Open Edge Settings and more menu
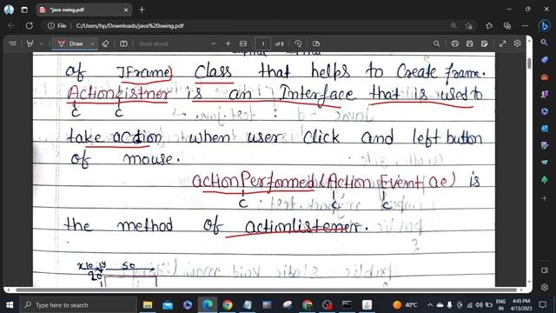 (525, 25)
